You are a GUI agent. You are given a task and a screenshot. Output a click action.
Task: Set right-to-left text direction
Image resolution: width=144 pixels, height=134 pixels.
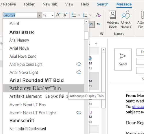[98, 24]
